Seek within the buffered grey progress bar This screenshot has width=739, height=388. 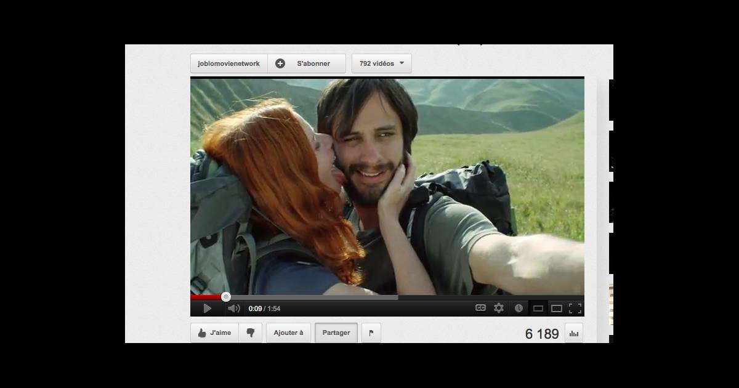[x=311, y=297]
